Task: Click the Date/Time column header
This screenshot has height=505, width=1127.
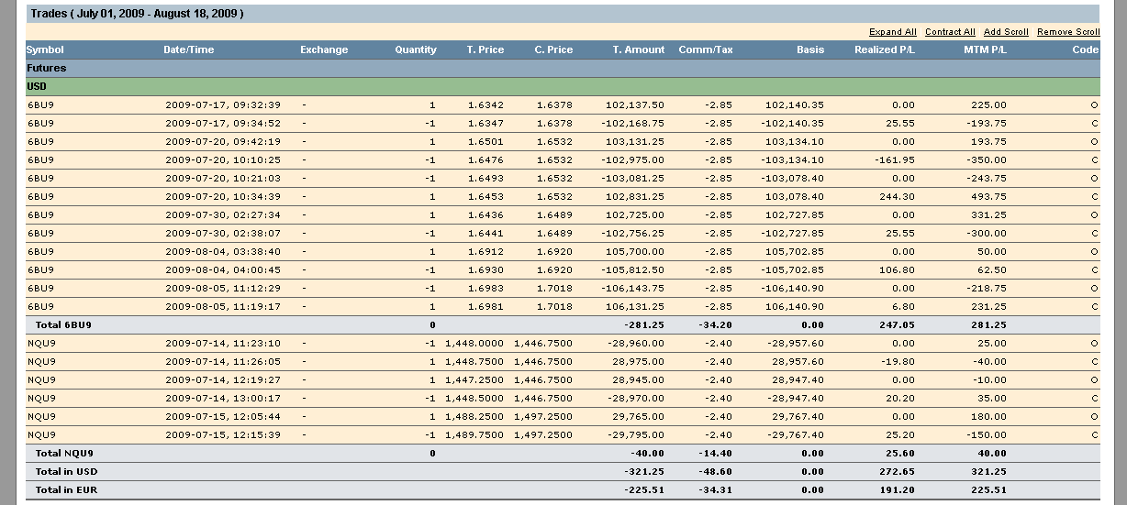Action: (188, 49)
